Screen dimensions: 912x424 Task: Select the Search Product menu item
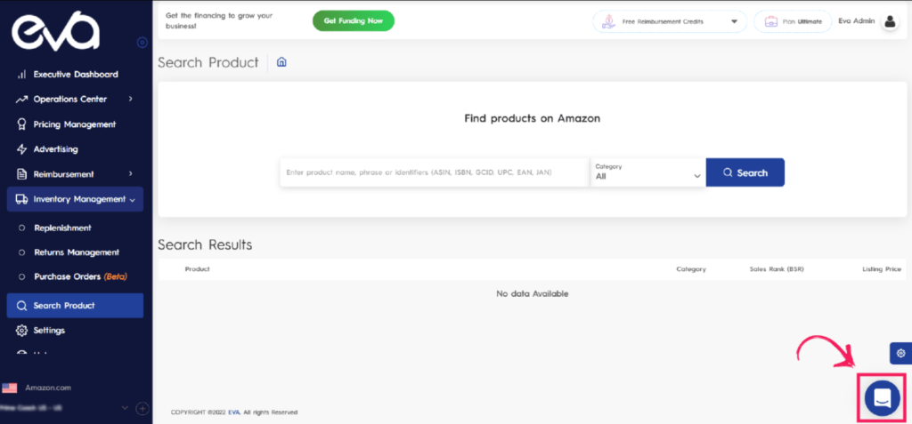pyautogui.click(x=75, y=306)
